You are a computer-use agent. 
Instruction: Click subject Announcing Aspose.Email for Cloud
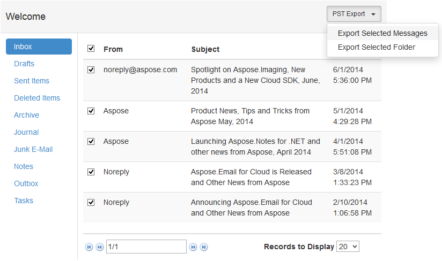click(252, 208)
